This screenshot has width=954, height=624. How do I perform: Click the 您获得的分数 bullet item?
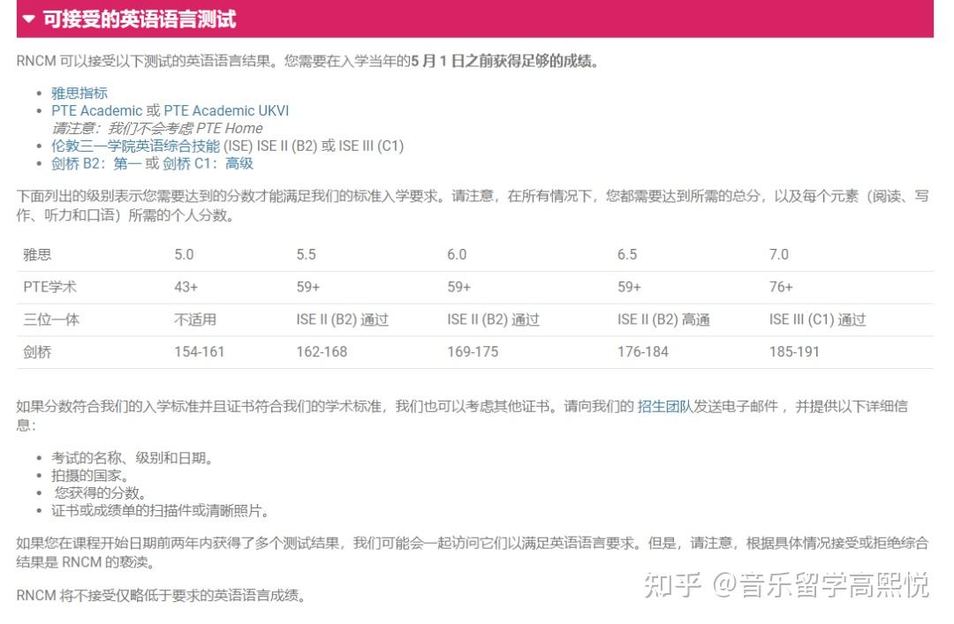[x=100, y=493]
